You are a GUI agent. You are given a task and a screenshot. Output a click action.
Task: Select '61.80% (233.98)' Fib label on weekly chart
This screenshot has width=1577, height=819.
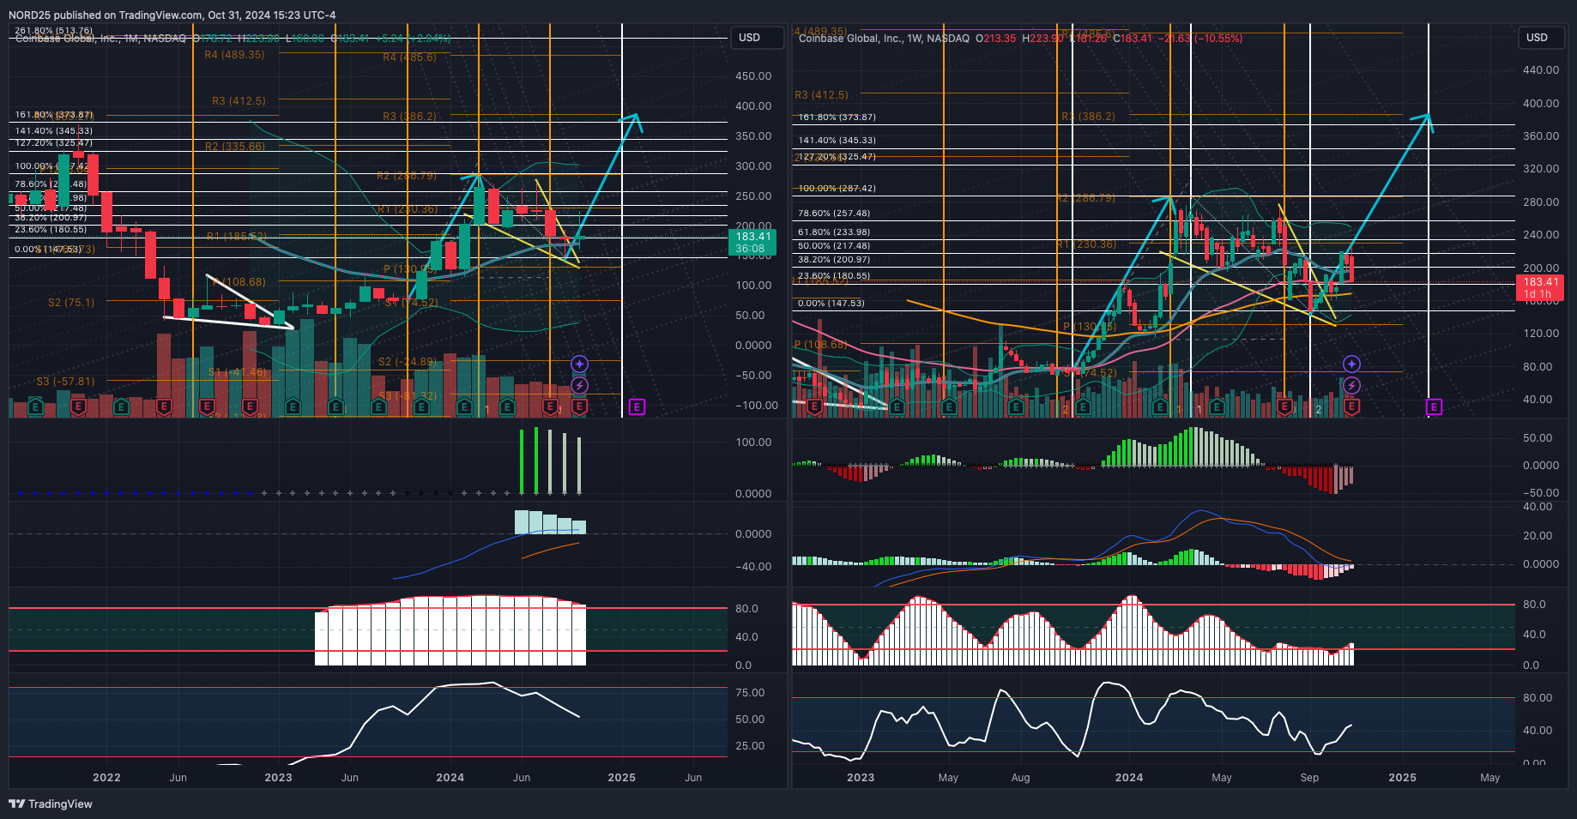click(x=834, y=232)
